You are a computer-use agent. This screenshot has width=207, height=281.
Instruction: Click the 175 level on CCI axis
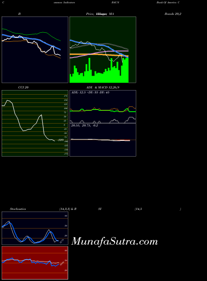[x=65, y=96]
